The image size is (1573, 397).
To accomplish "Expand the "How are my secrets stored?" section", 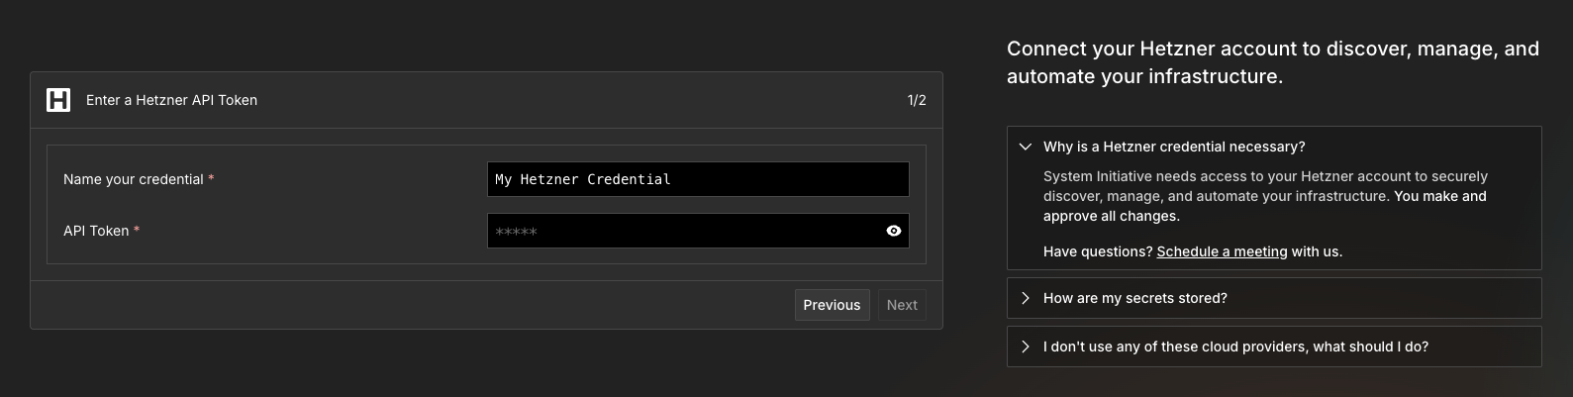I will (x=1135, y=298).
